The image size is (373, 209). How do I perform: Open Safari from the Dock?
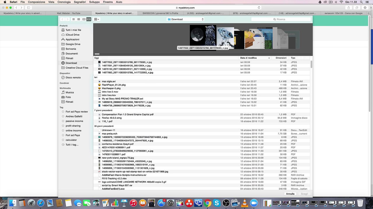(x=41, y=203)
